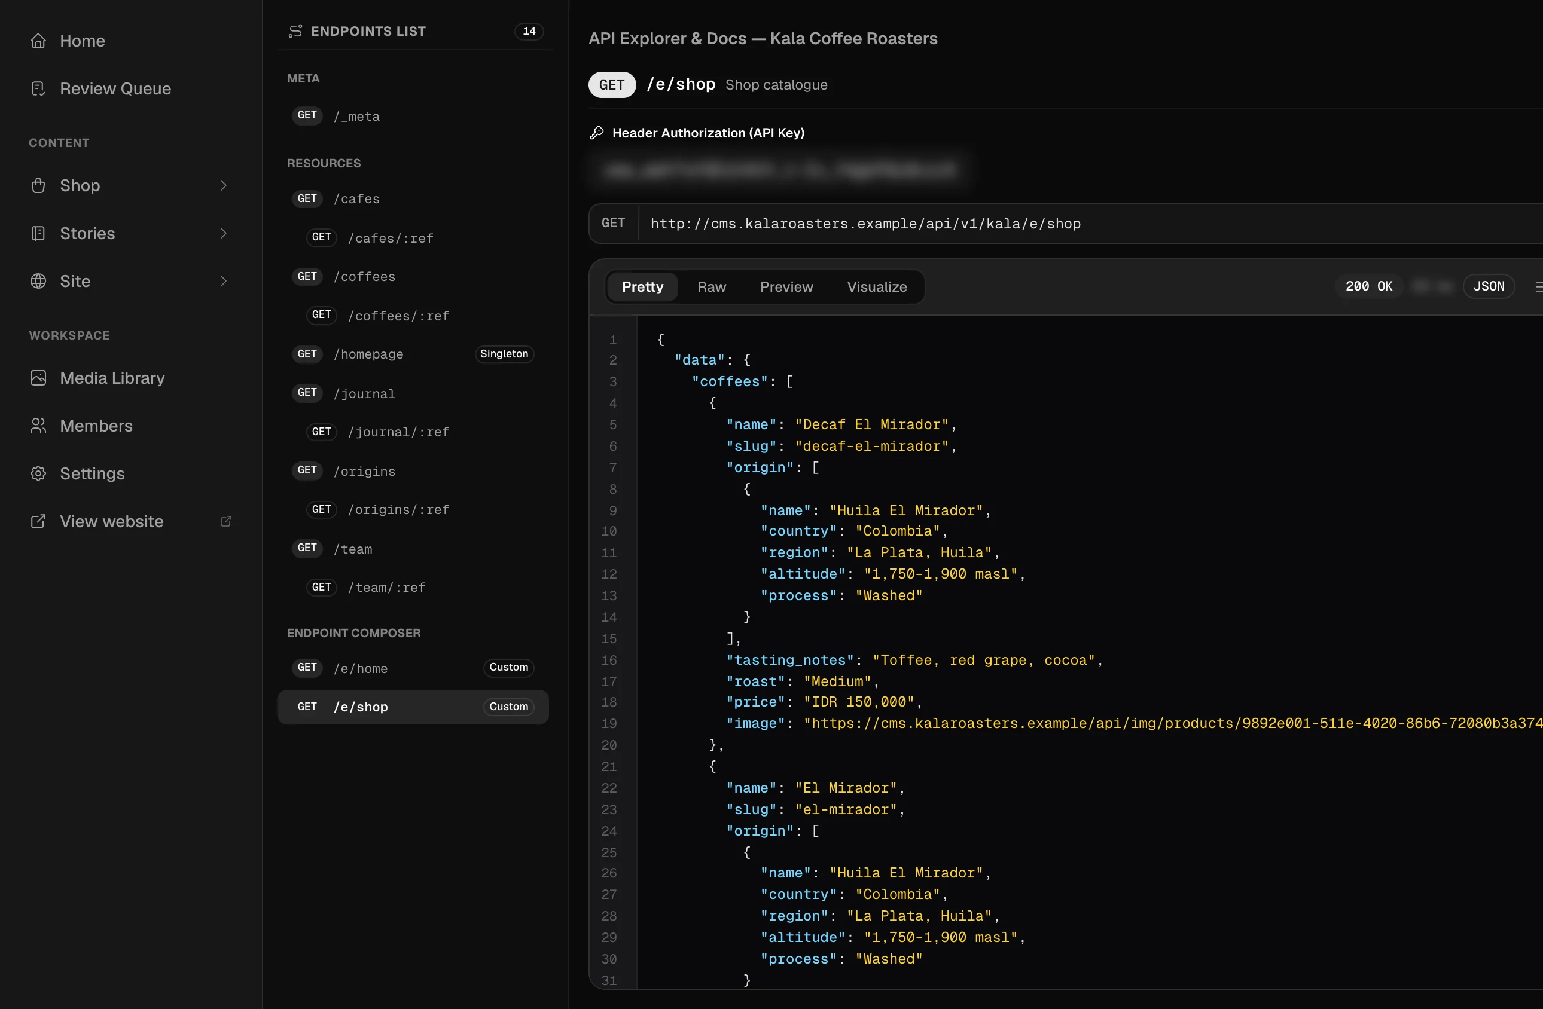Screen dimensions: 1543x1009
Task: Select the /homepage Singleton endpoint
Action: (x=413, y=354)
